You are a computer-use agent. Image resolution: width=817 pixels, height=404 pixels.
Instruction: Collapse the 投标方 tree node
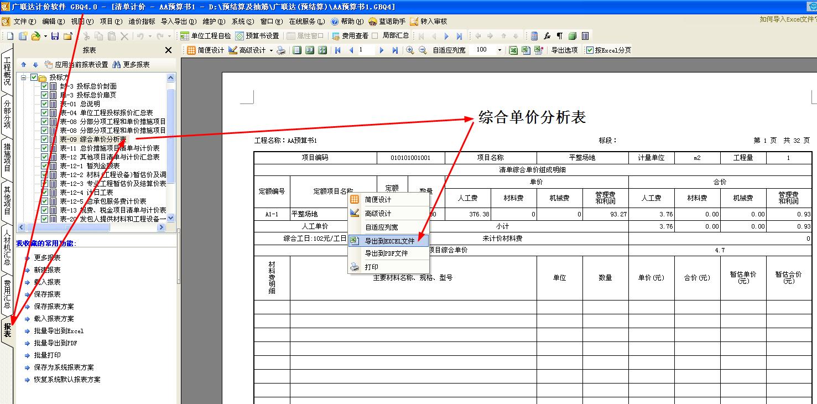tap(24, 77)
